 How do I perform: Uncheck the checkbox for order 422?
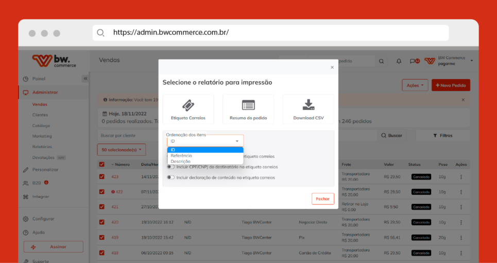(x=102, y=192)
